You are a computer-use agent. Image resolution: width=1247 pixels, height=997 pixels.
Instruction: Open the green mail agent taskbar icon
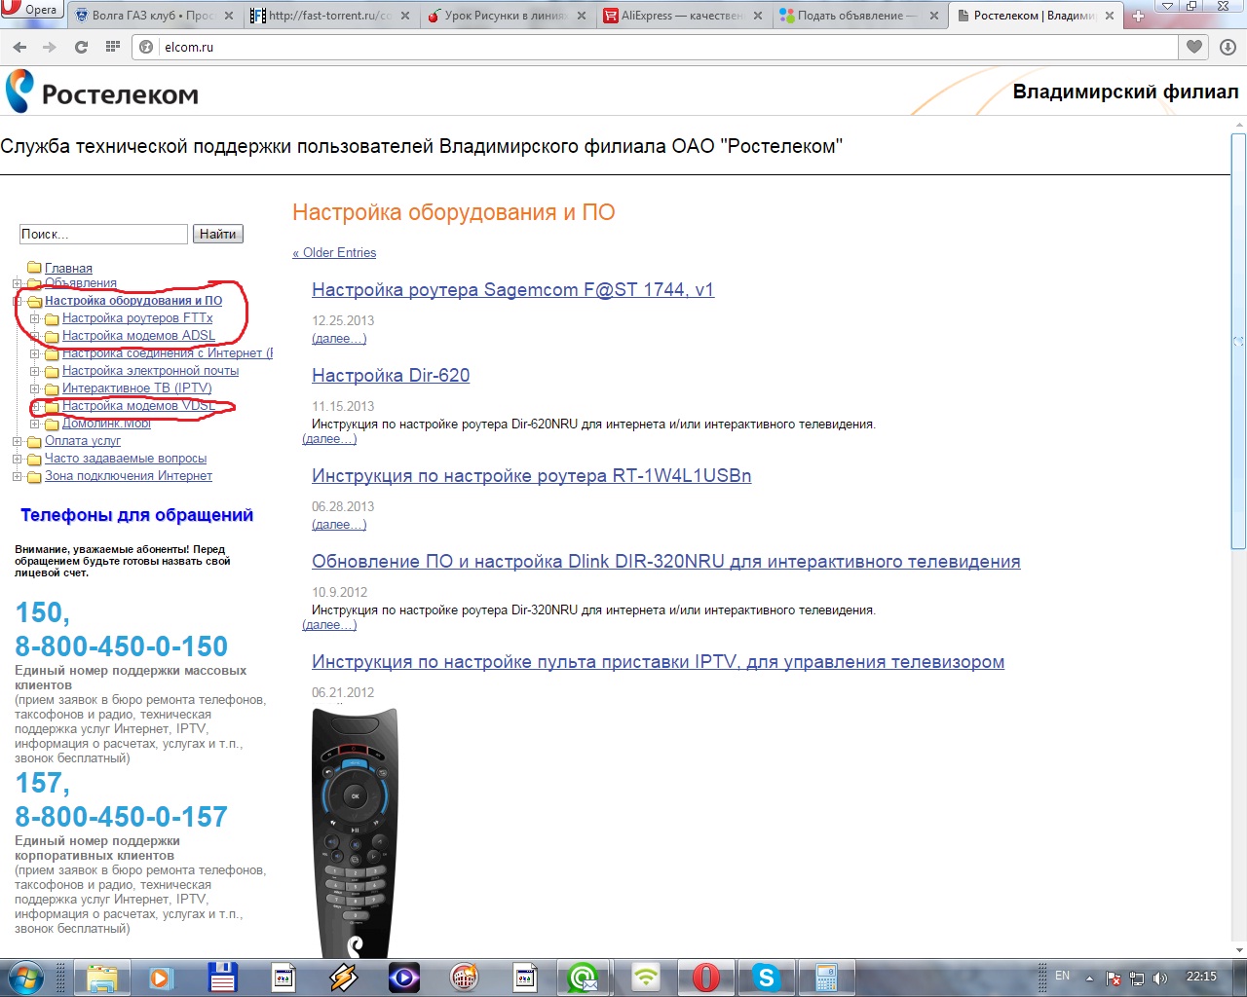tap(585, 978)
